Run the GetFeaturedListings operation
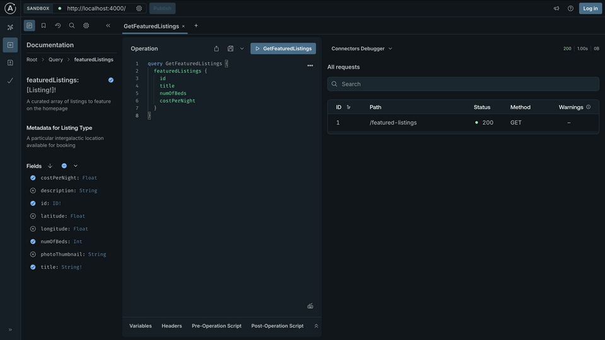Viewport: 605px width, 340px height. click(x=283, y=48)
